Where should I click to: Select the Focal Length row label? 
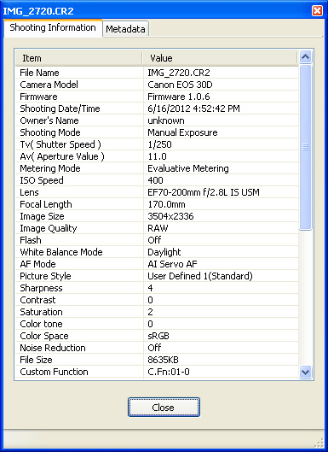[46, 204]
